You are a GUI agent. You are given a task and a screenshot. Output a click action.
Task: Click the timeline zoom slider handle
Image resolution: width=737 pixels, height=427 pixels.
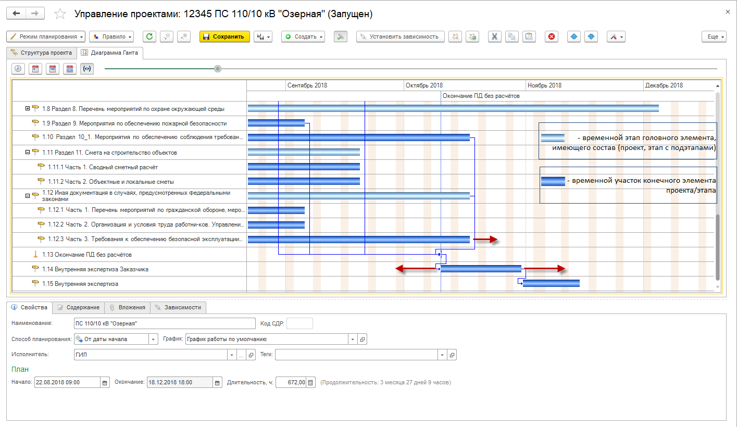[218, 69]
